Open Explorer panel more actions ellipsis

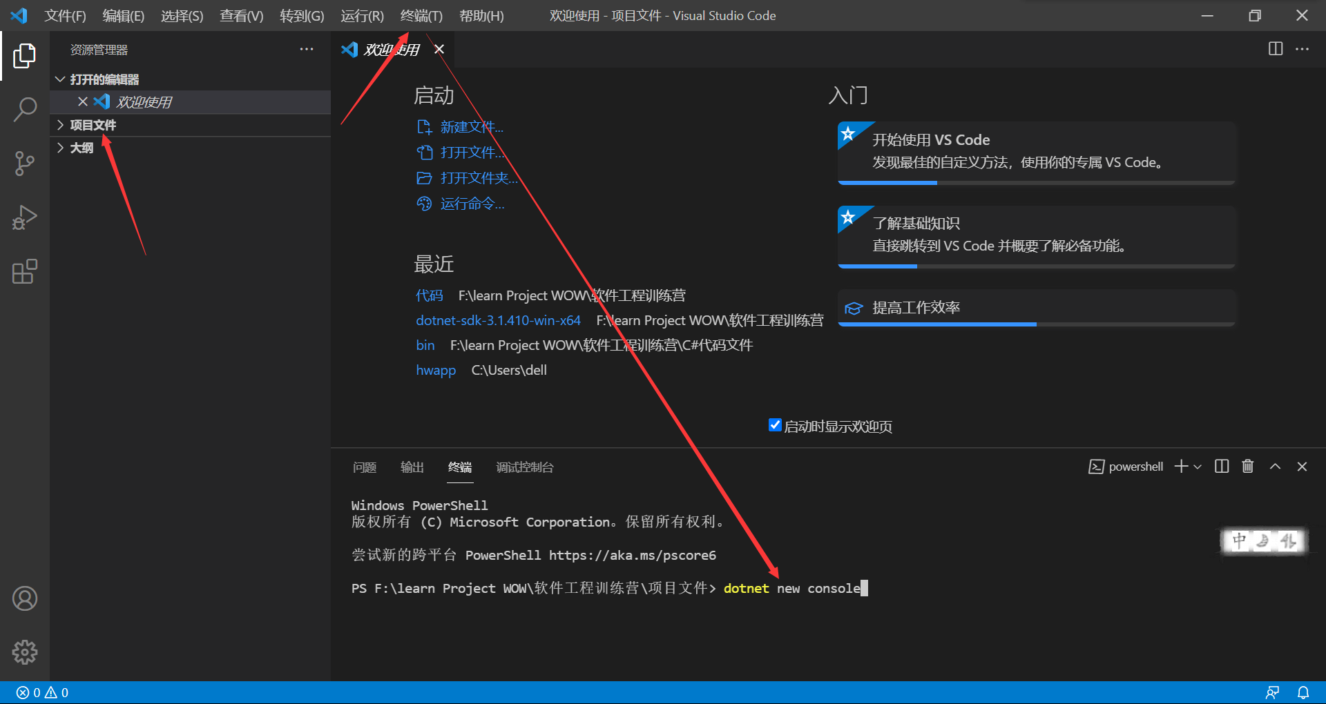(307, 49)
